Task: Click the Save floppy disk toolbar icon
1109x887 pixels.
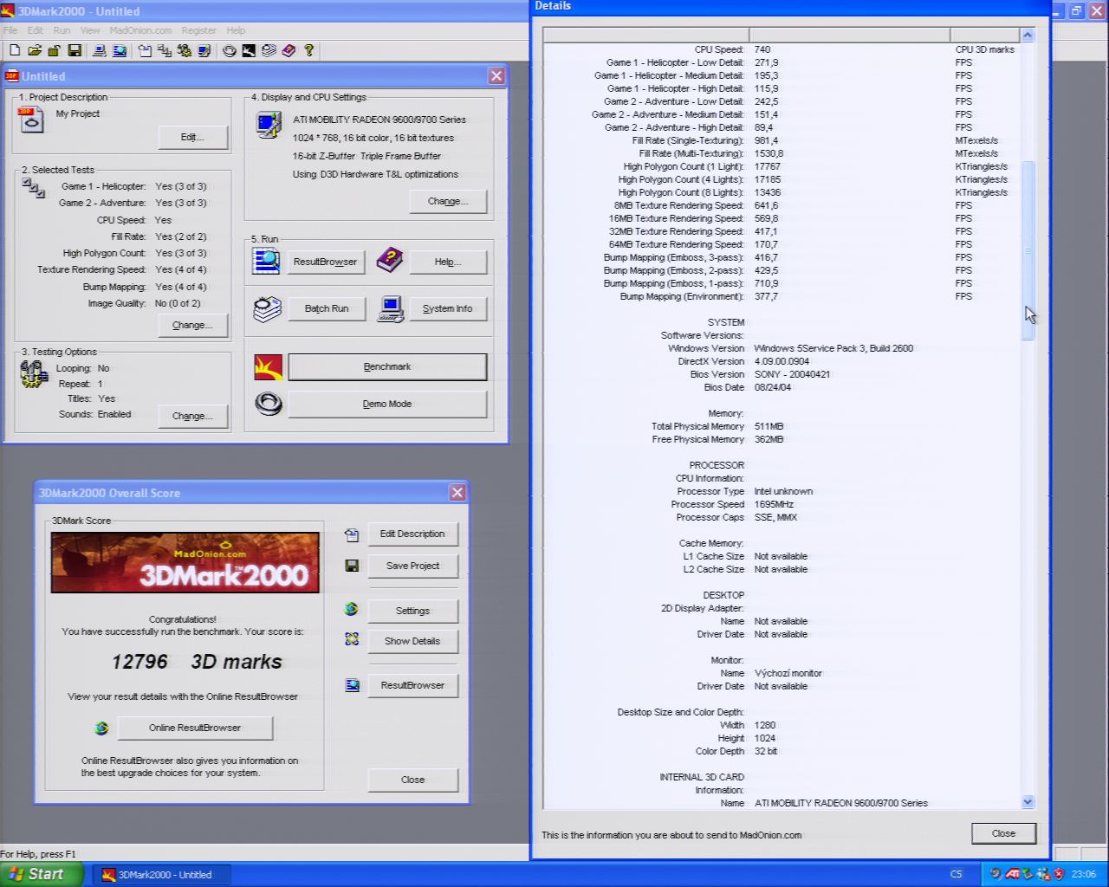Action: 75,51
